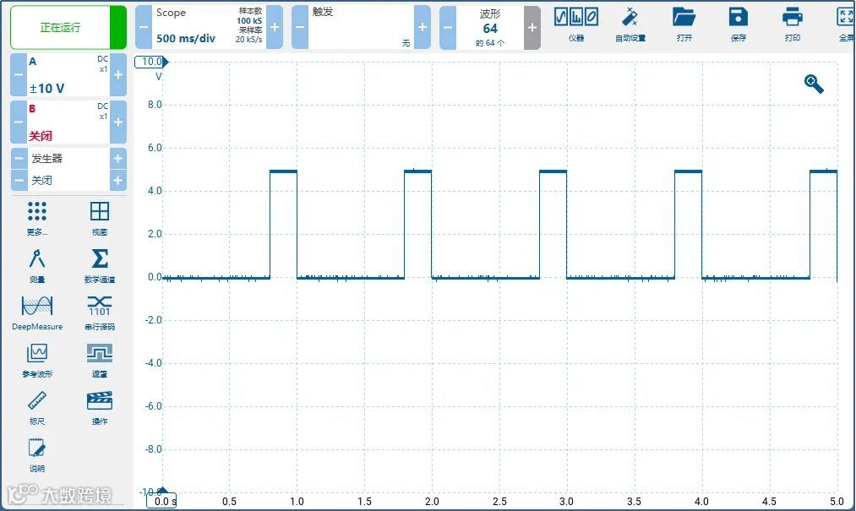Open Math Channels sigma icon
This screenshot has width=856, height=511.
100,264
